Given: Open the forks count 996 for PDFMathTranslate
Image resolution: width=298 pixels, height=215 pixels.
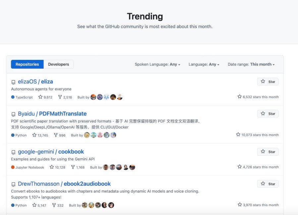Looking at the screenshot, I should tap(60, 135).
